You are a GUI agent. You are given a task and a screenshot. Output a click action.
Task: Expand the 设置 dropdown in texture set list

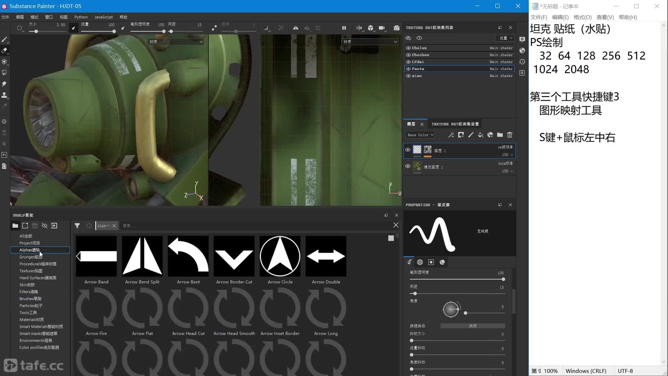pyautogui.click(x=505, y=38)
